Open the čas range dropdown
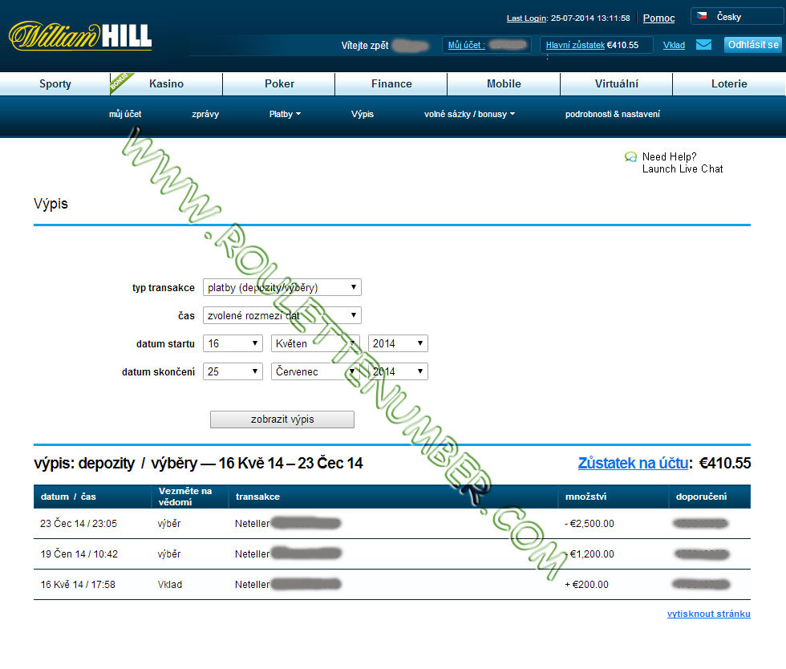Viewport: 786px width, 669px height. tap(282, 315)
